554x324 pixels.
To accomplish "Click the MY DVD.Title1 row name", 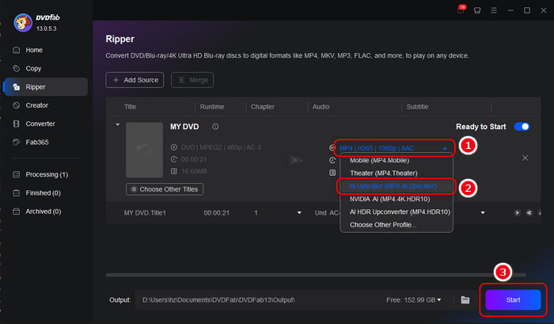I will (145, 212).
